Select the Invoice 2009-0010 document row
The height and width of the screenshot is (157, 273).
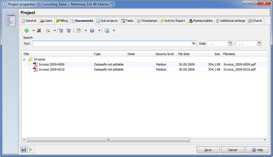[x=145, y=69]
